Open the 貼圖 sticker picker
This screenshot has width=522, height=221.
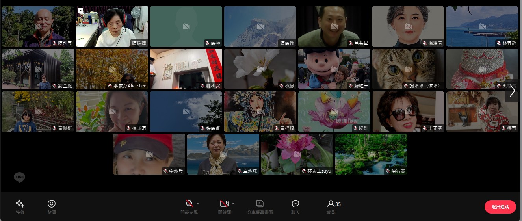(x=51, y=206)
